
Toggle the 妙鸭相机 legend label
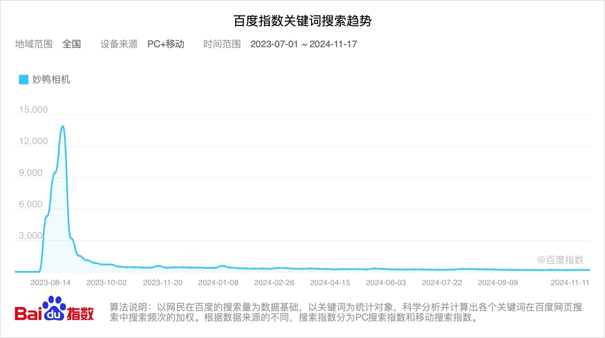pos(51,80)
